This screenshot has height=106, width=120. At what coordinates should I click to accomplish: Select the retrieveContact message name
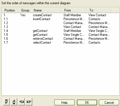click(43, 39)
